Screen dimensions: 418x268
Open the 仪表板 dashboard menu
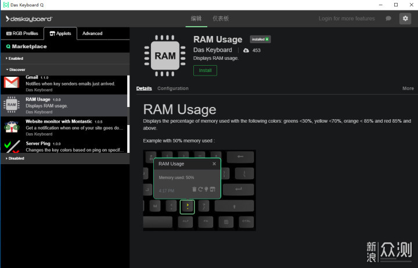(x=221, y=19)
